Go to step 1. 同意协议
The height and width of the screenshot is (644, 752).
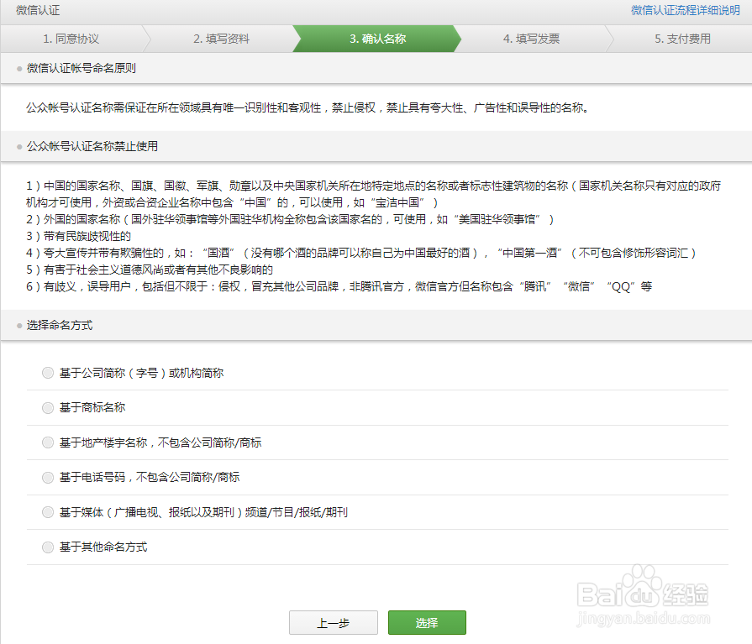tap(71, 39)
